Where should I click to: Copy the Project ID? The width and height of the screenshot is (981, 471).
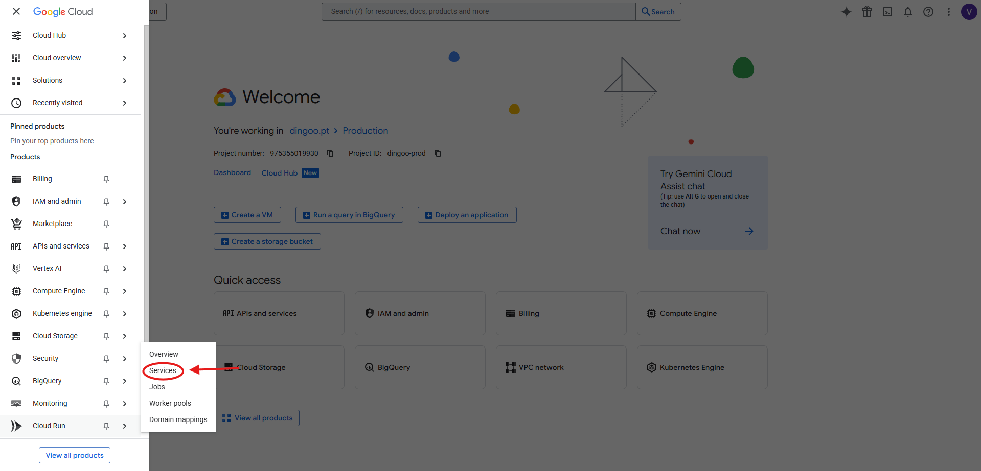pos(438,153)
